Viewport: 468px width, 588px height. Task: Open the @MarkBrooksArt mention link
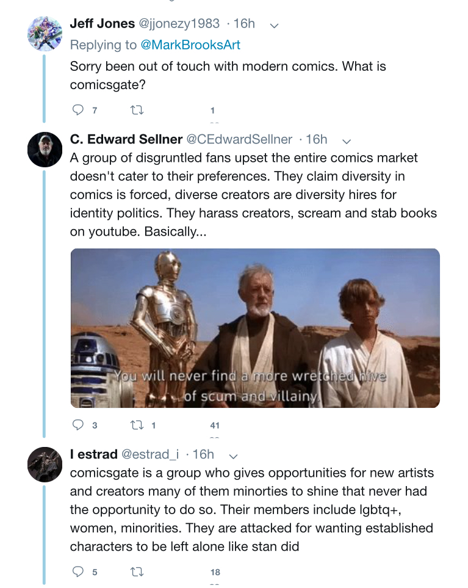[190, 45]
